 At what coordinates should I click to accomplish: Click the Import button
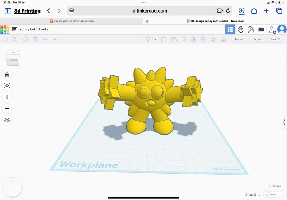[239, 39]
